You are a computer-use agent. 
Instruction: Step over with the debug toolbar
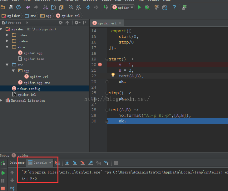coord(67,163)
